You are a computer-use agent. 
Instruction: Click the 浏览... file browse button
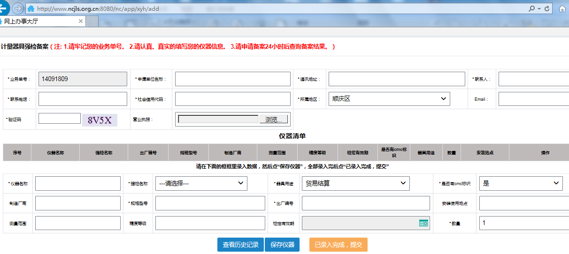click(x=274, y=120)
